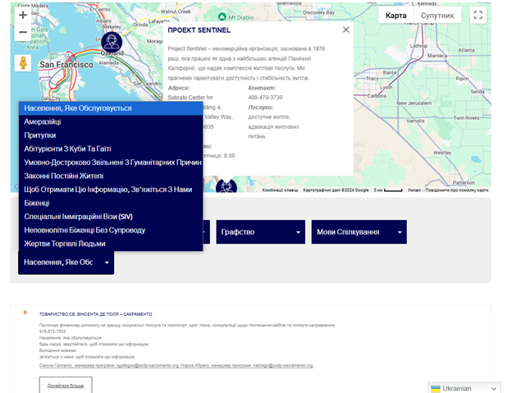The image size is (512, 393).
Task: Click the phone number 916-572-7553
Action: tap(53, 331)
